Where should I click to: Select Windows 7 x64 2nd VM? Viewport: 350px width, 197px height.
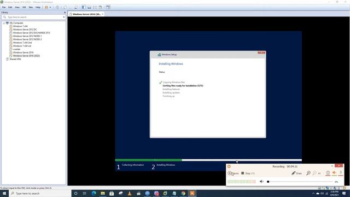pyautogui.click(x=22, y=43)
